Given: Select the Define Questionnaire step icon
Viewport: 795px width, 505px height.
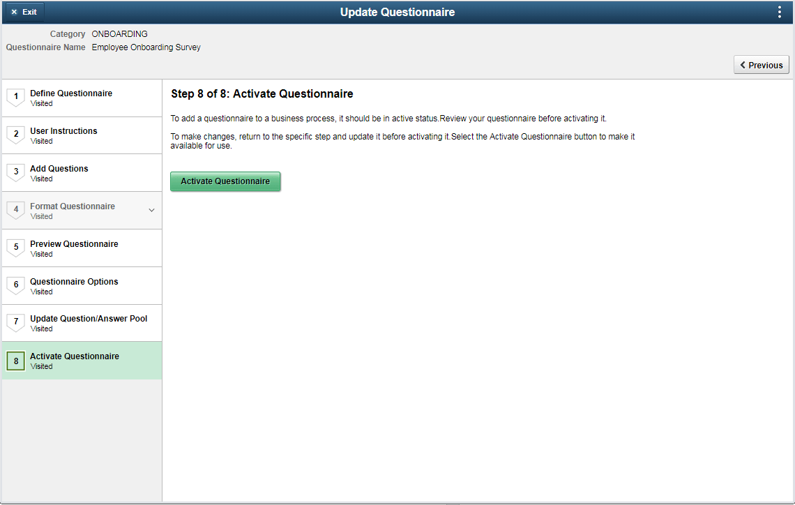Looking at the screenshot, I should (x=15, y=98).
